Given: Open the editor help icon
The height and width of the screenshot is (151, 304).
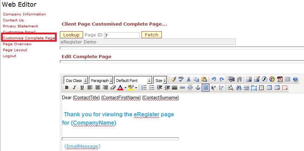Looking at the screenshot, I should point(295,80).
